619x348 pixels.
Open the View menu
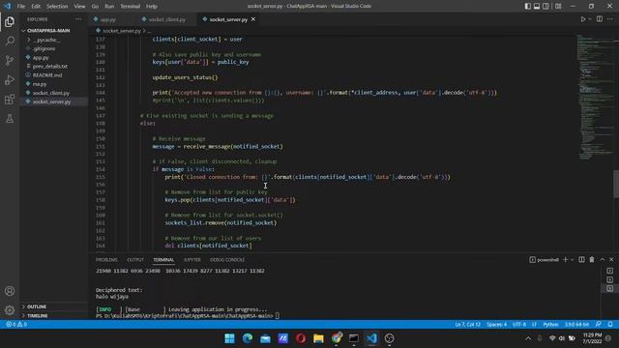click(79, 7)
